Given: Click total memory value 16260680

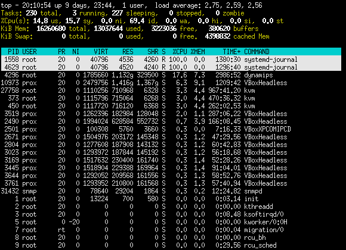Looking at the screenshot, I should click(x=51, y=29).
